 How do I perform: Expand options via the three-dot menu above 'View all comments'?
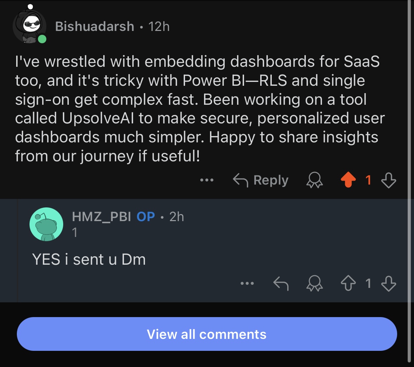coord(247,284)
